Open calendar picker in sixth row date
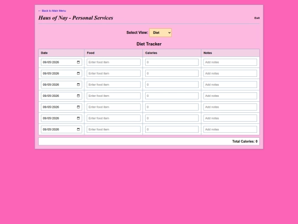Screen dimensions: 298x224 78,118
